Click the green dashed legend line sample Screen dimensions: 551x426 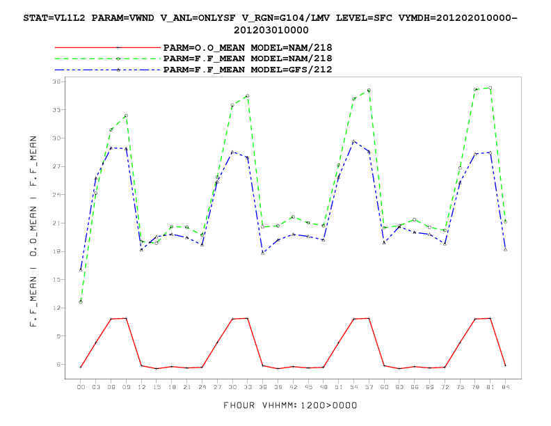[108, 58]
